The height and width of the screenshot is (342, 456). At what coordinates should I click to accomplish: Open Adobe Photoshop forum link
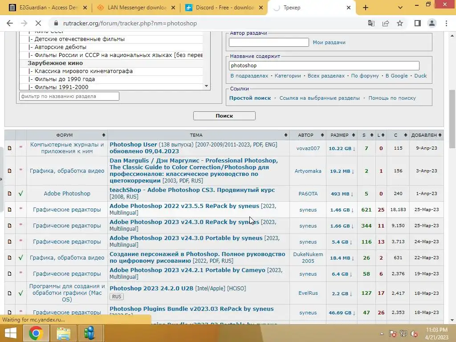(67, 193)
